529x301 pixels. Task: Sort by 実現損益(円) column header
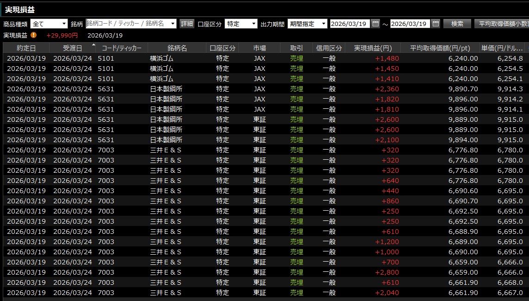click(373, 48)
